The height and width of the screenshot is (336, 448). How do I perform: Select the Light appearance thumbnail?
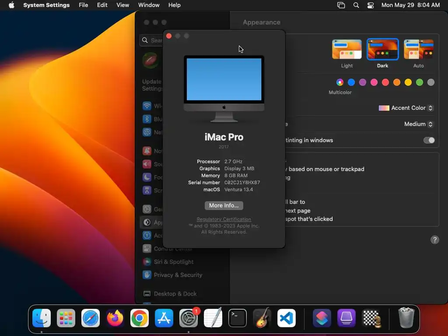pyautogui.click(x=347, y=49)
